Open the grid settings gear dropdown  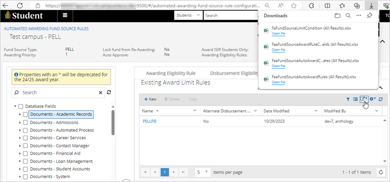click(x=372, y=99)
